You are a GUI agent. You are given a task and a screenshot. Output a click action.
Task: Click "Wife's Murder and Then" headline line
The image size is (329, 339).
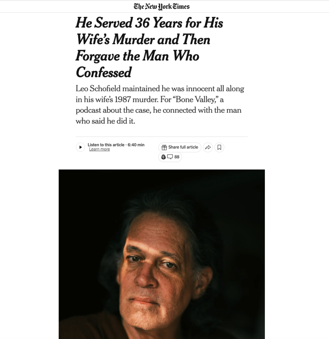(x=143, y=39)
